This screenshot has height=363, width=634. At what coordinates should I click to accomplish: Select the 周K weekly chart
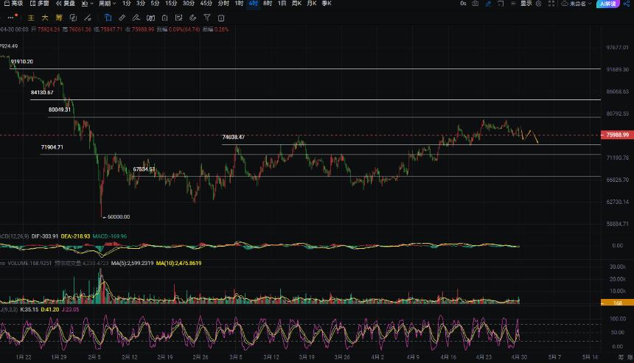[297, 3]
